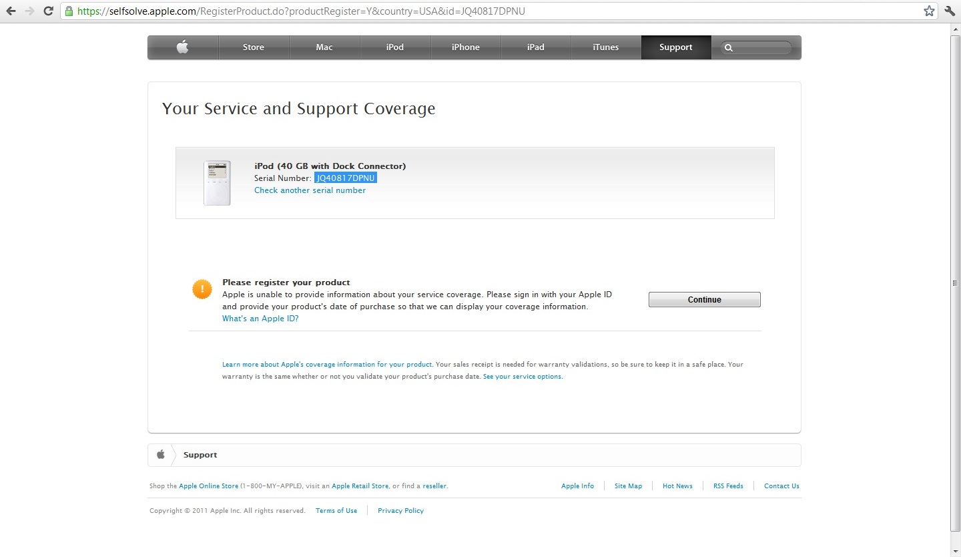Click the Apple logo in navigation bar

coord(183,47)
